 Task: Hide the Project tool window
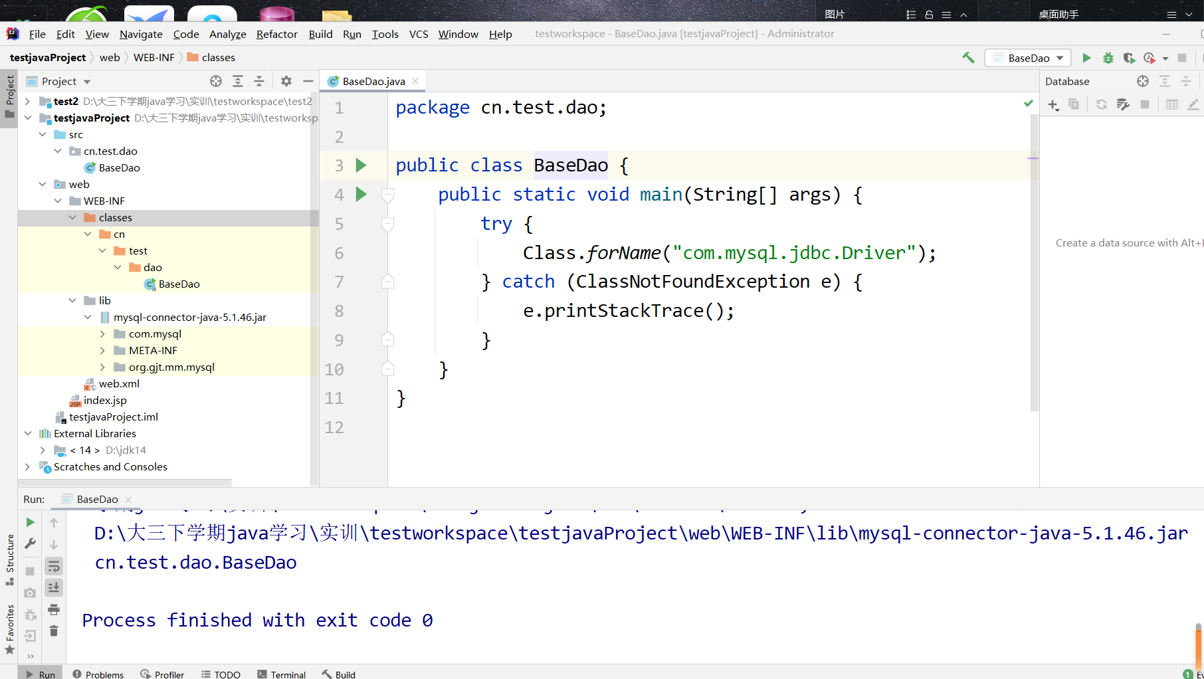click(x=308, y=81)
